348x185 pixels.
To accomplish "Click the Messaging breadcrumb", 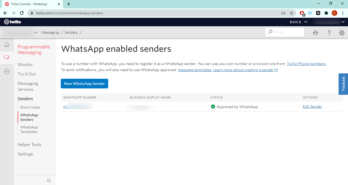I will click(x=50, y=32).
